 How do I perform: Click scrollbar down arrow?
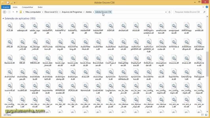[207, 111]
